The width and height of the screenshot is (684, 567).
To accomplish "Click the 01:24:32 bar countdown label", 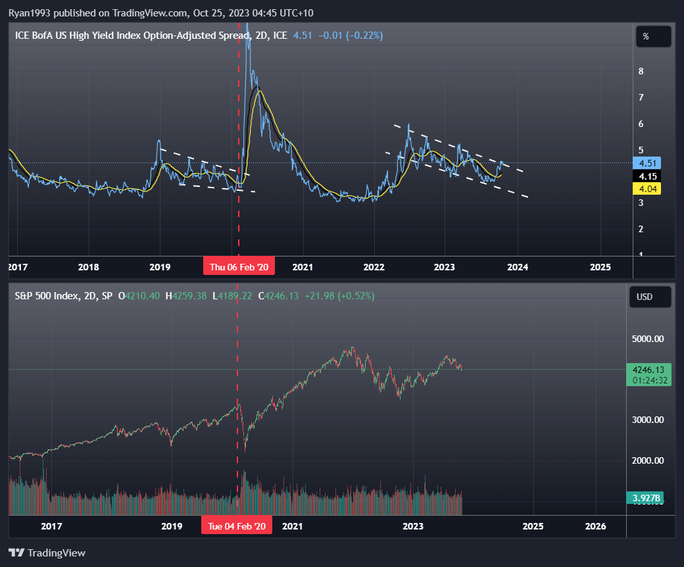I will pyautogui.click(x=648, y=380).
